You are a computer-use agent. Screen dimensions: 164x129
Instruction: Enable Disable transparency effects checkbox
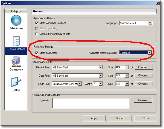click(x=37, y=34)
